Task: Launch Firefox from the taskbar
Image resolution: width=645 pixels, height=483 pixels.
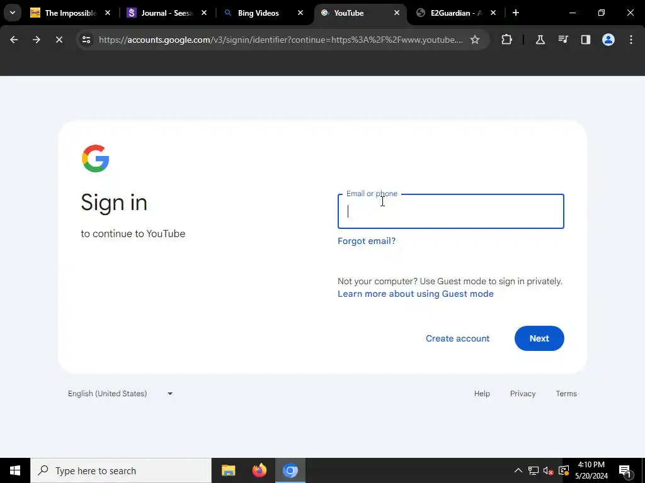Action: [259, 470]
